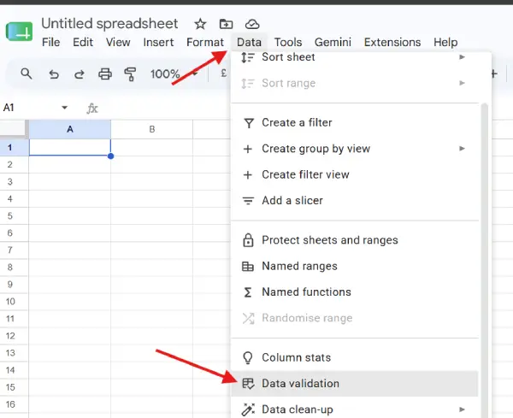Select row 1 header

point(14,148)
